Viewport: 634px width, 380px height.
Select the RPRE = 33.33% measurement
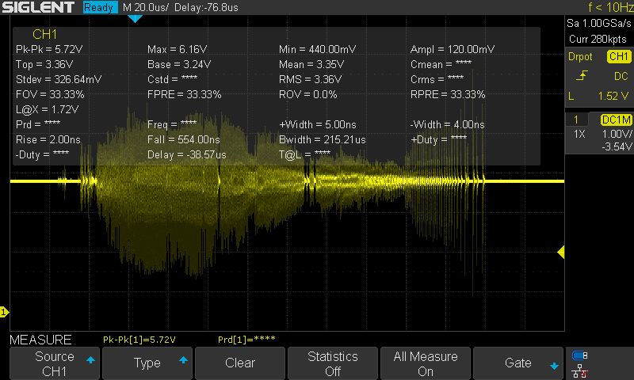[447, 94]
